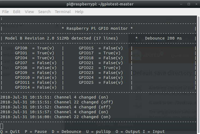
Task: Open the Edit menu
Action: (x=17, y=12)
